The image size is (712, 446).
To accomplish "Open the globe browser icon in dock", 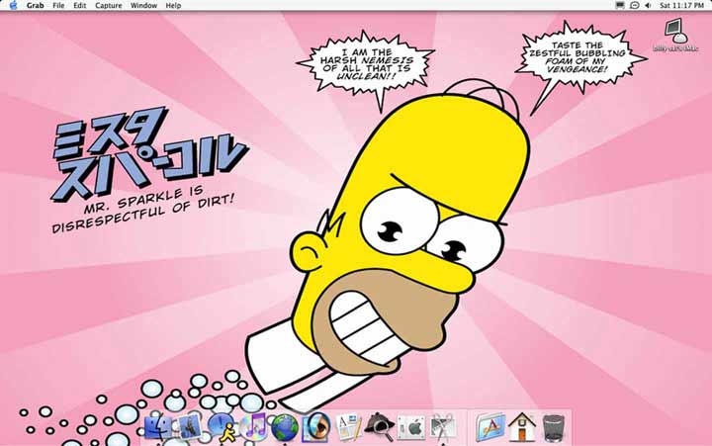I will [285, 428].
